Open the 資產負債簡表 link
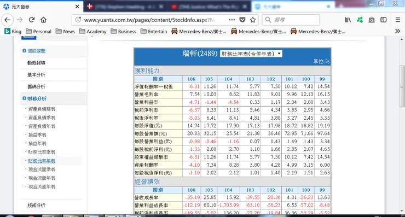Screen dimensions: 405x217 [x=42, y=109]
